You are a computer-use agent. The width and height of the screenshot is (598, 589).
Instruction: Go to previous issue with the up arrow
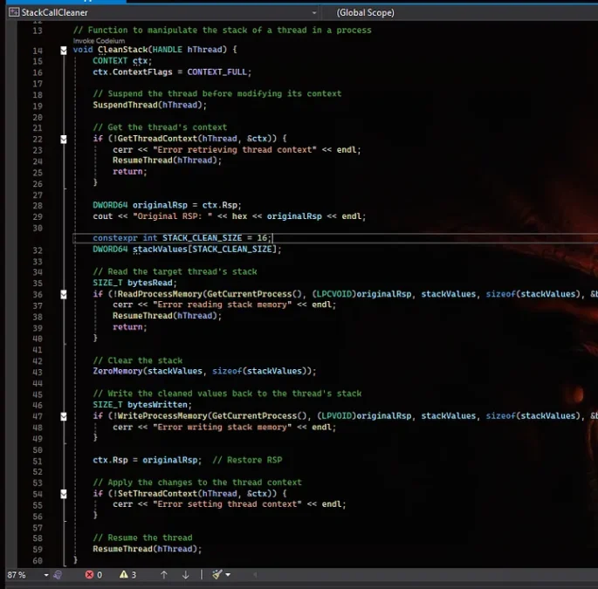164,574
